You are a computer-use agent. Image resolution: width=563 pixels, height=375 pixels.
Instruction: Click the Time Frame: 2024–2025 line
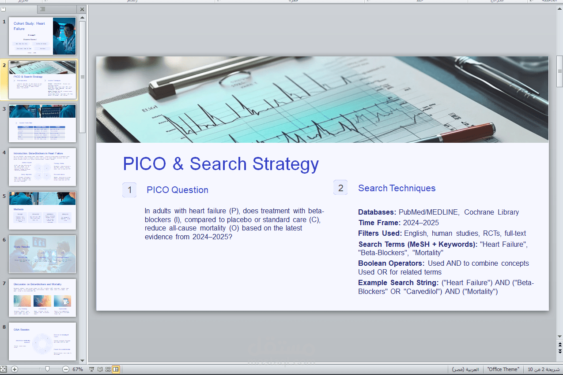[x=399, y=223]
